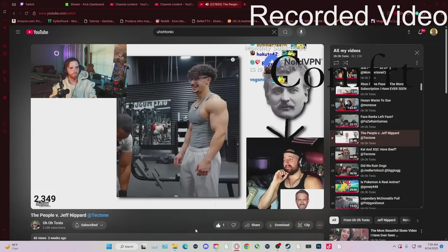
Task: Play Xbox Game Pass playlist video
Action: 374,89
